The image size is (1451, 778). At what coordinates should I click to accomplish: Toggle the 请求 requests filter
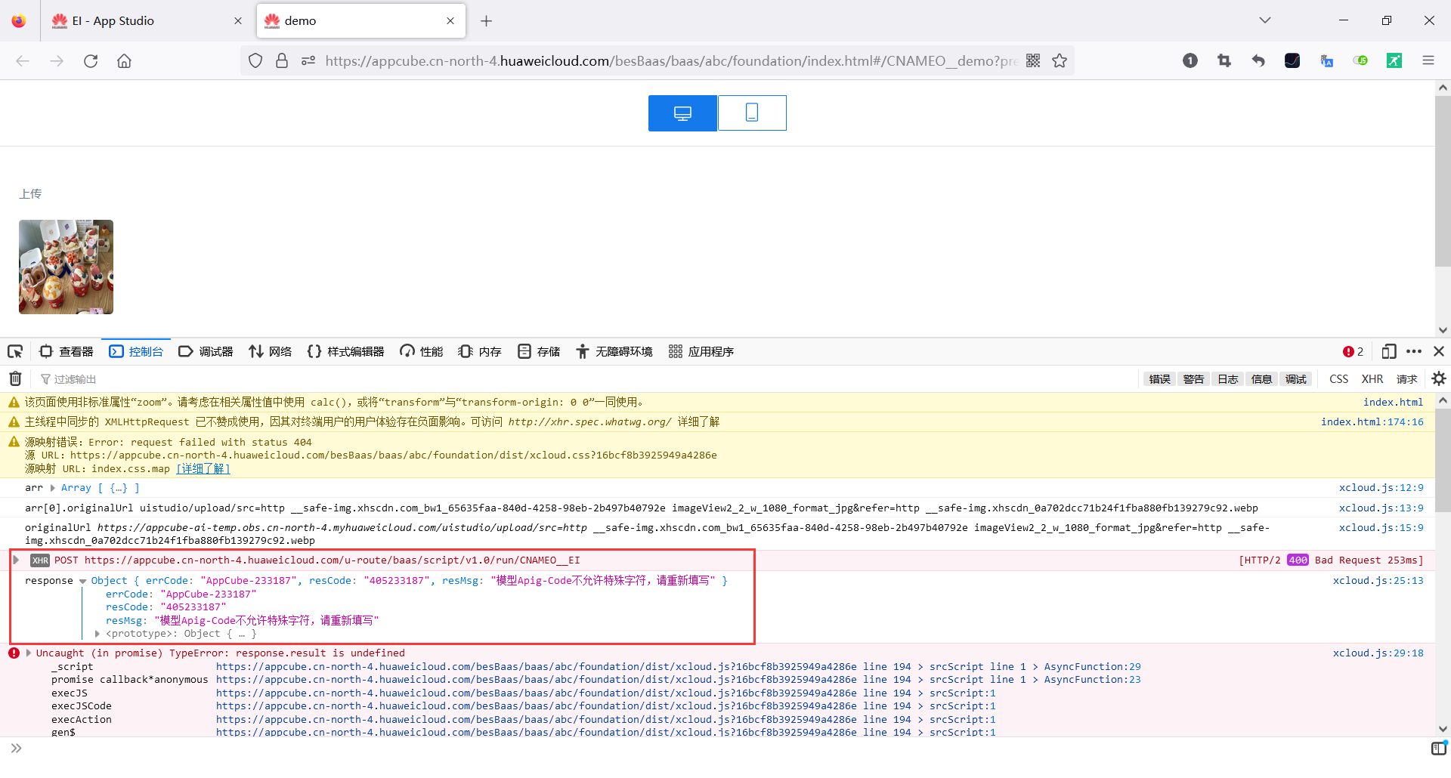[1406, 379]
